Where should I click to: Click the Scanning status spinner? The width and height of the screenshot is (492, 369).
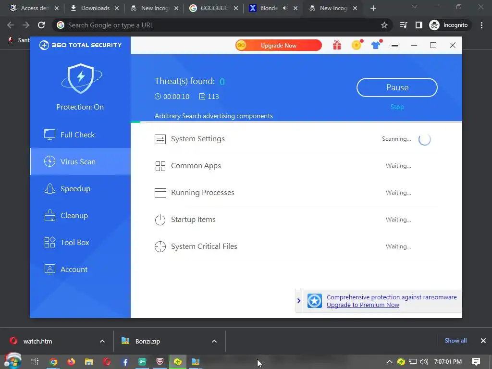(x=425, y=139)
